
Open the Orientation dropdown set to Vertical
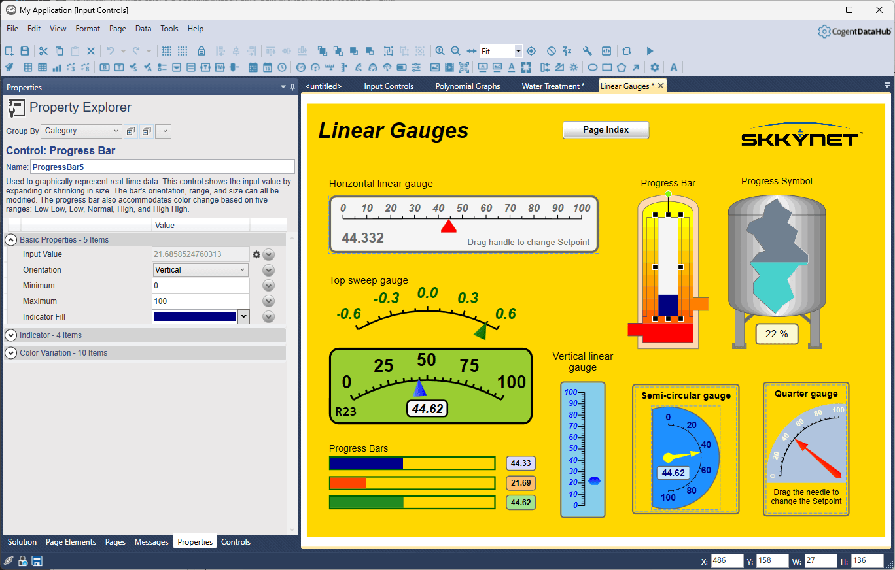click(200, 270)
